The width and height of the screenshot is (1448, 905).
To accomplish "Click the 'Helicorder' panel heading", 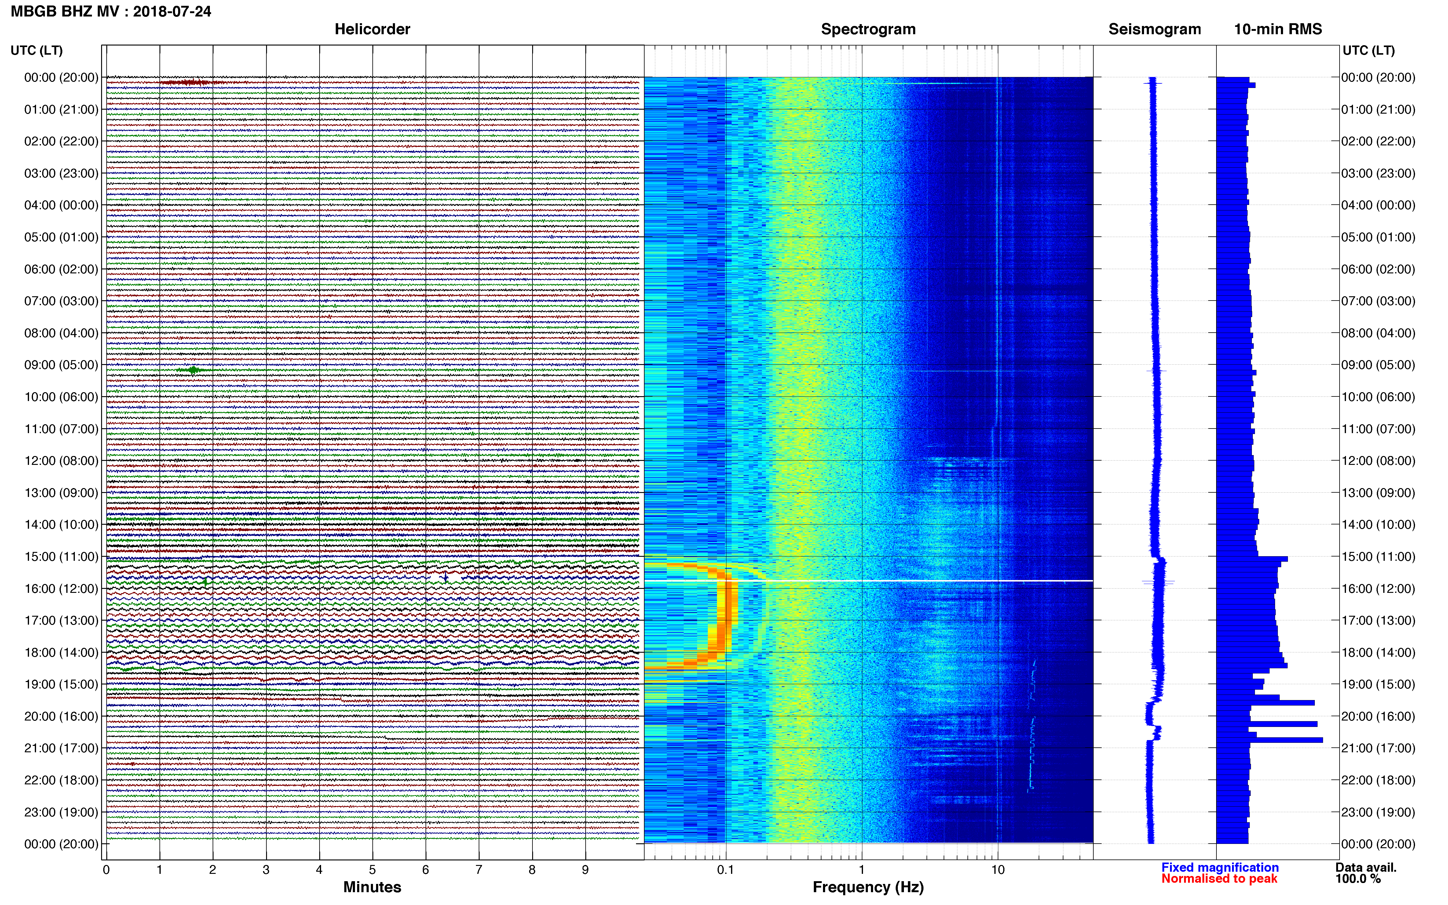I will coord(372,29).
